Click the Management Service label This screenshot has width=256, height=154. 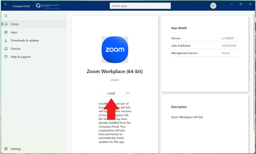click(184, 53)
